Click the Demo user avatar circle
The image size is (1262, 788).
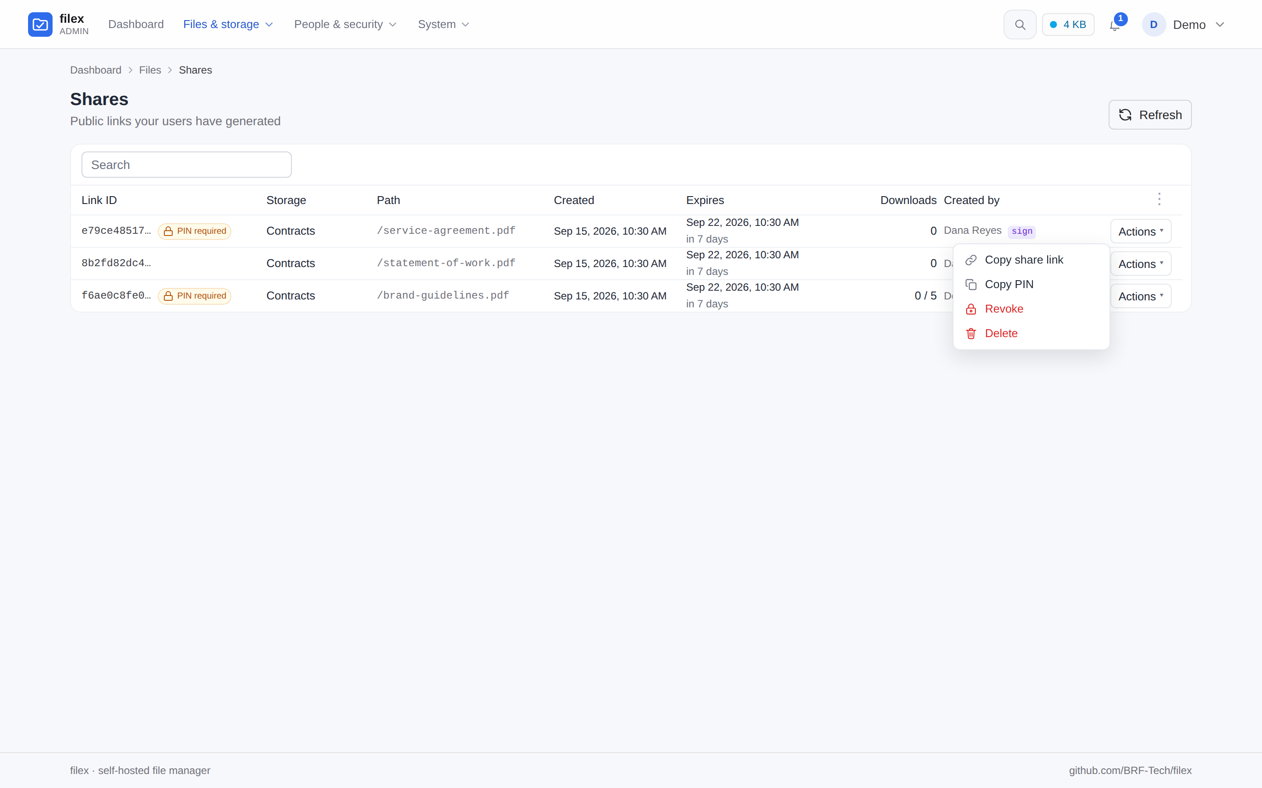pos(1153,25)
